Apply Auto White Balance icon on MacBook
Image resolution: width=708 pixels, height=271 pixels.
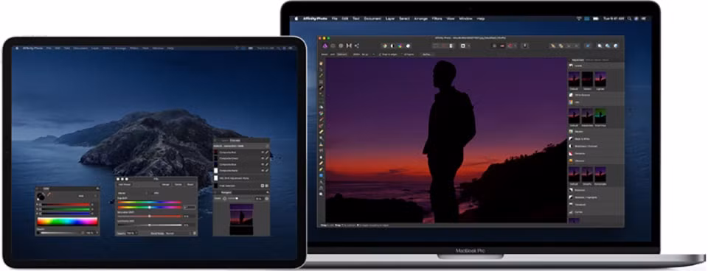[x=408, y=46]
